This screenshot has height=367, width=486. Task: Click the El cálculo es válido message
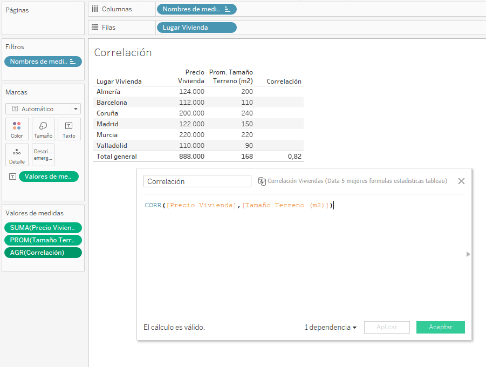click(x=174, y=327)
